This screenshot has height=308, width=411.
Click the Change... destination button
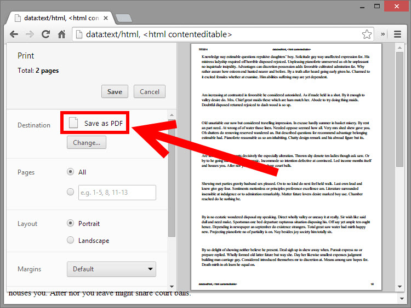coord(87,143)
